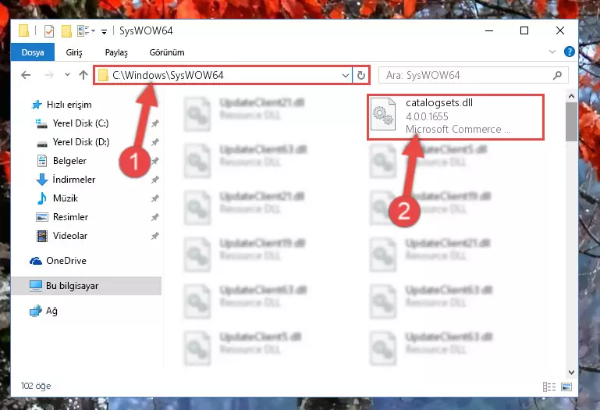Click the pin icon next to Resimler

coord(155,217)
